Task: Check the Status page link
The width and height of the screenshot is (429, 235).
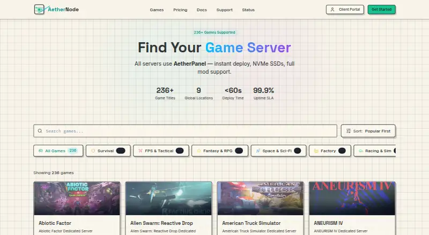Action: pos(248,10)
